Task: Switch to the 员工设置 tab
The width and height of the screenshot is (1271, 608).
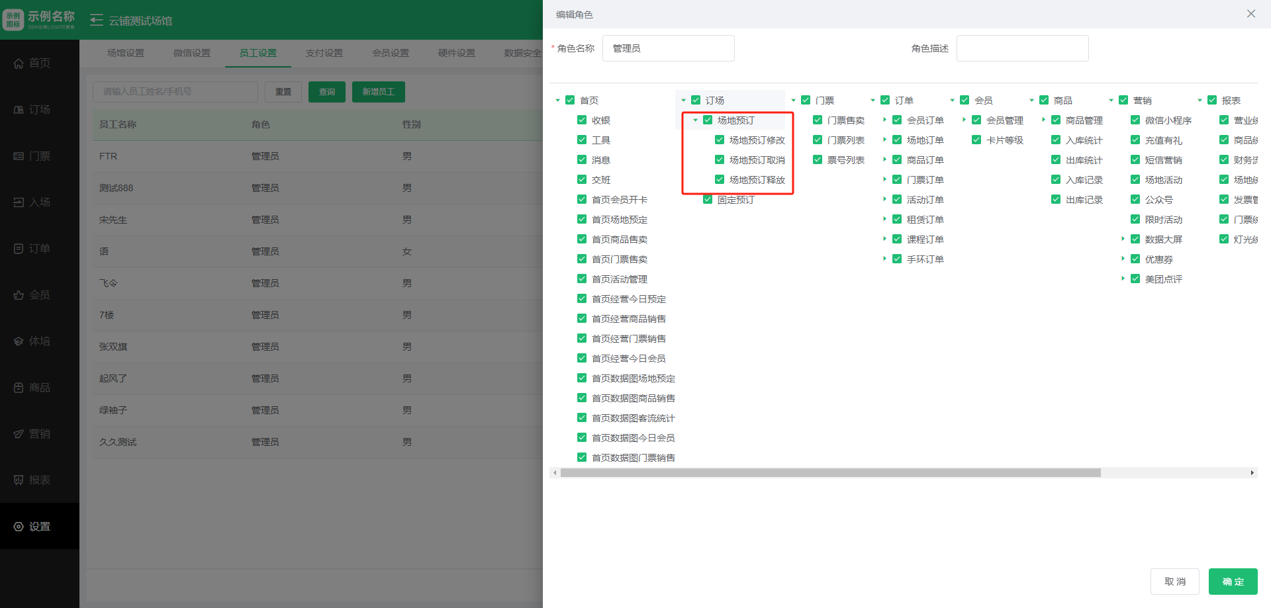Action: [x=258, y=53]
